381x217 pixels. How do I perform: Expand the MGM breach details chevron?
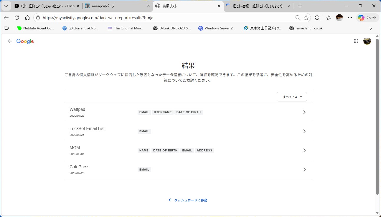coord(304,151)
